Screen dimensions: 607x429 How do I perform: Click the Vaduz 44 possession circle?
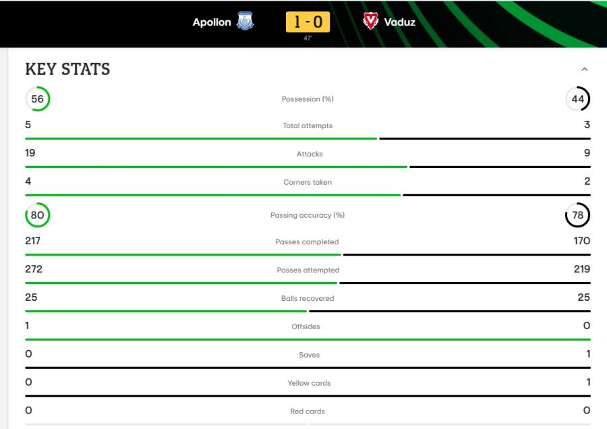pos(577,98)
